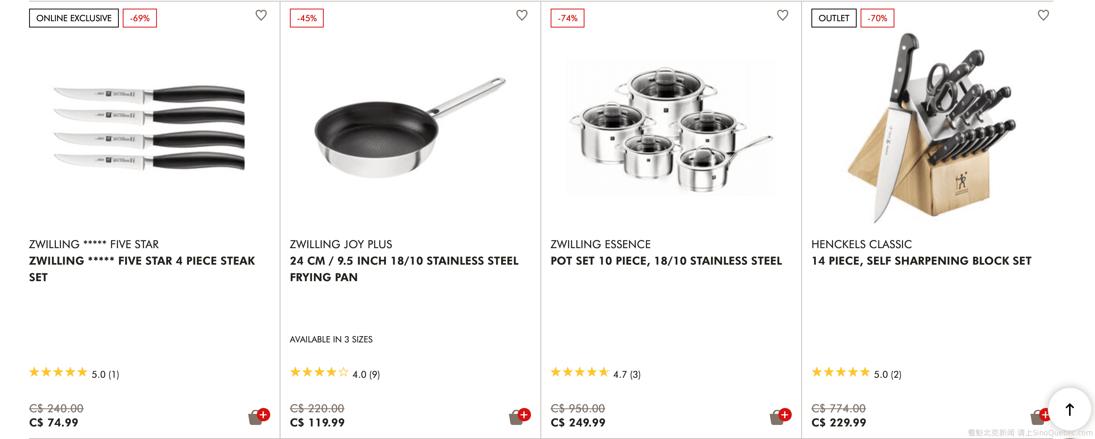Click the 4.0 star rating on frying pan
Screen dimensions: 1095x439
click(335, 373)
